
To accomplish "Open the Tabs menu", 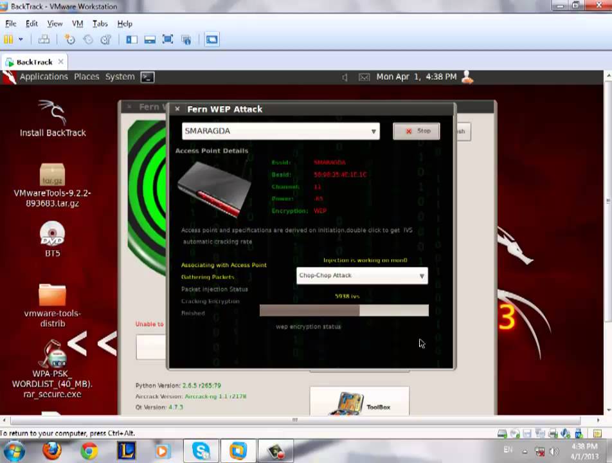I will click(x=100, y=24).
